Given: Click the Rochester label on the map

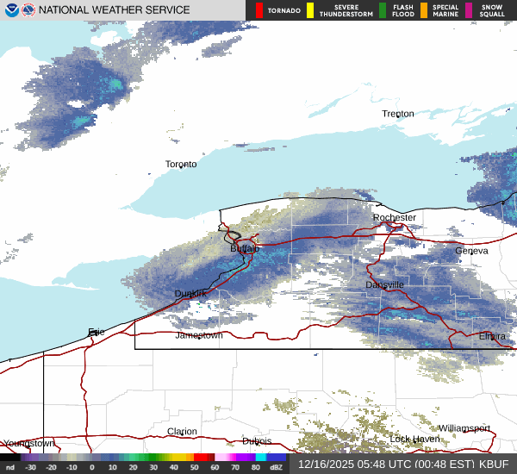Looking at the screenshot, I should (395, 218).
